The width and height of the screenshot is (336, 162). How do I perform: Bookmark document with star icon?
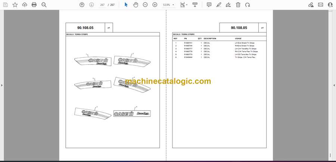tap(15, 5)
